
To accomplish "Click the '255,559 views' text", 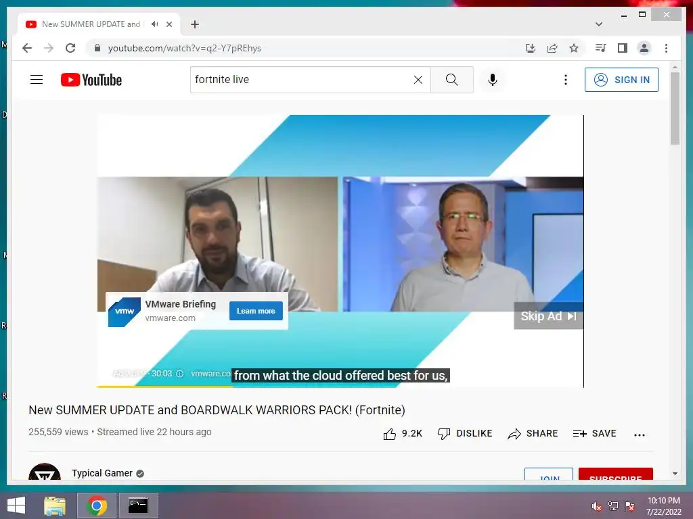I will click(58, 432).
